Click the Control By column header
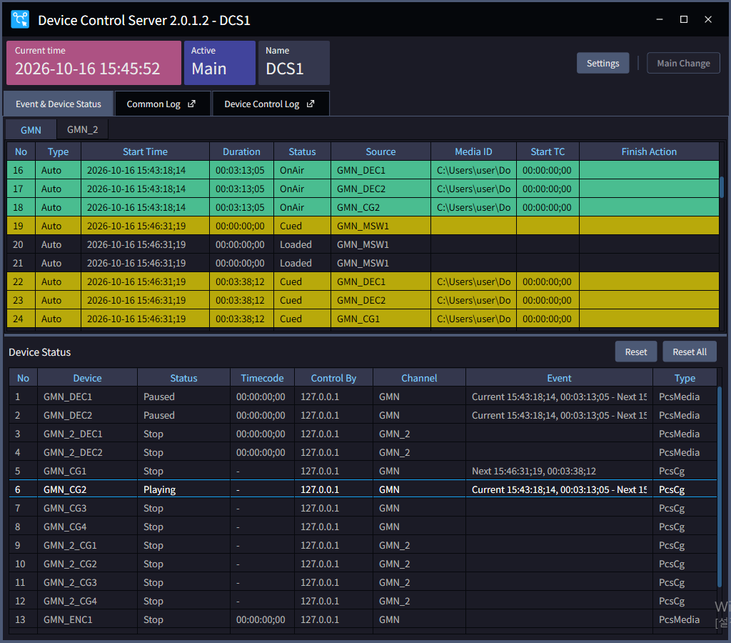 click(333, 378)
